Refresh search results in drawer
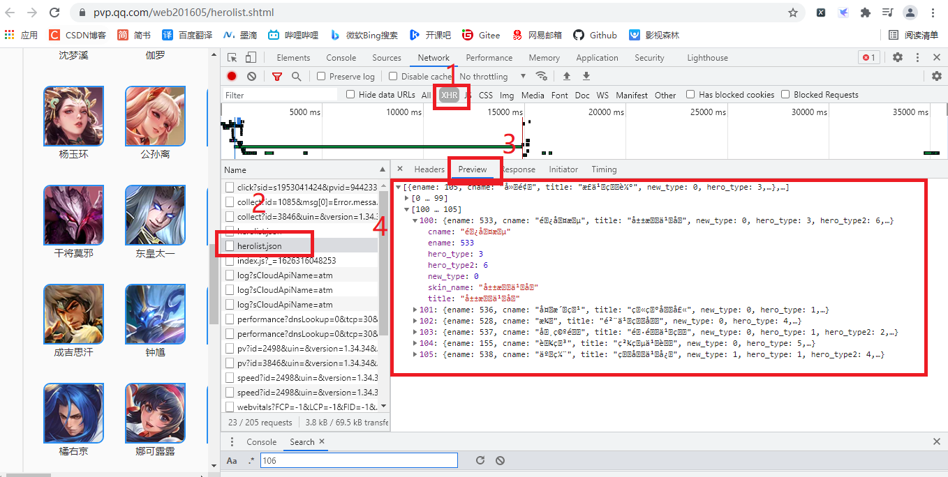The image size is (948, 477). (480, 460)
